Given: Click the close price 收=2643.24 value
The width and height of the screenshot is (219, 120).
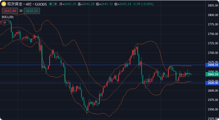Looking at the screenshot, I should (123, 4).
